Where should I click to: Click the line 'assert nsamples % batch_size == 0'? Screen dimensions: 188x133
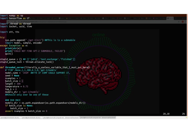click(26, 111)
